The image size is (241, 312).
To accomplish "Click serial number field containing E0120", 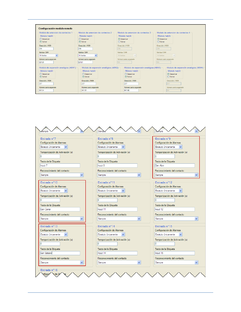I will coord(46,62).
